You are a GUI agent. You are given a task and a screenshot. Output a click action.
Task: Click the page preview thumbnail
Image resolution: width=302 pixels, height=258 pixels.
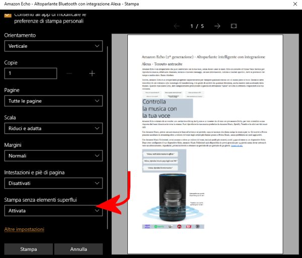coord(205,144)
